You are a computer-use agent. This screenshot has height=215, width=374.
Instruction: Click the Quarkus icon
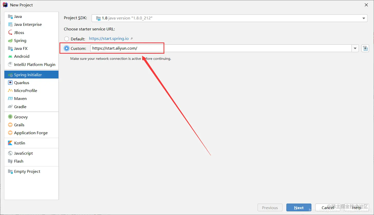click(10, 83)
